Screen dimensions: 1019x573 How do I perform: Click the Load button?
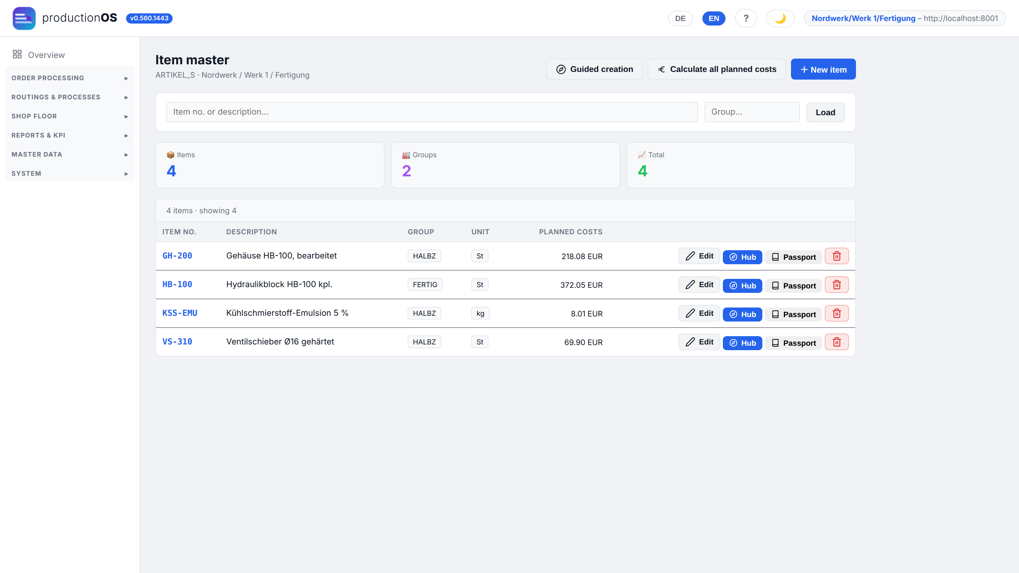(x=826, y=112)
